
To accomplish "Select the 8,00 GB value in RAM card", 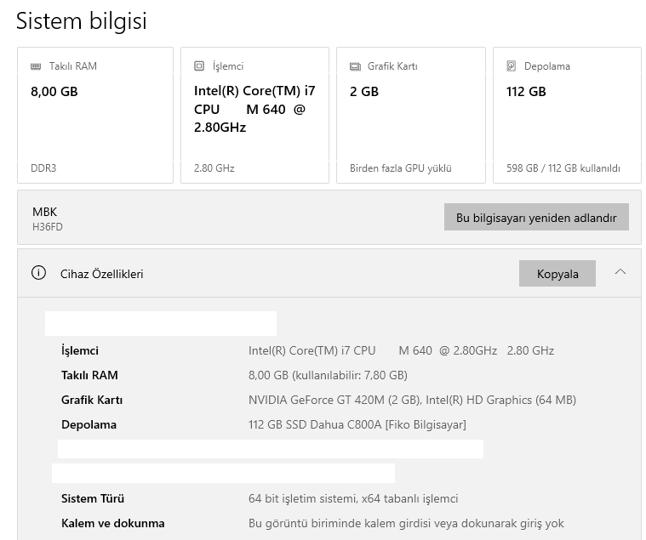I will click(54, 92).
